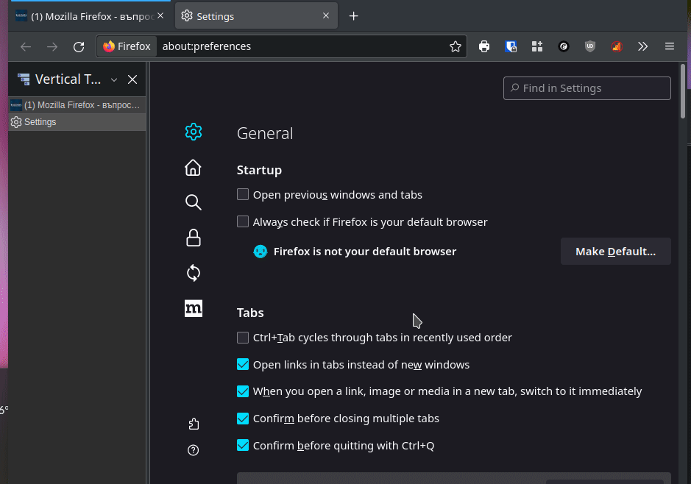Open the grid-plus extension icon

coord(536,46)
